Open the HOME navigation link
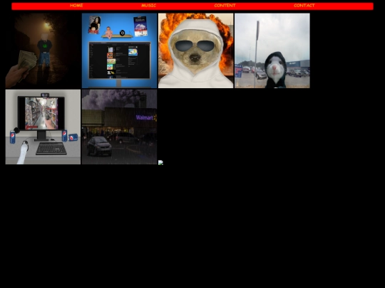This screenshot has height=288, width=385. [76, 6]
